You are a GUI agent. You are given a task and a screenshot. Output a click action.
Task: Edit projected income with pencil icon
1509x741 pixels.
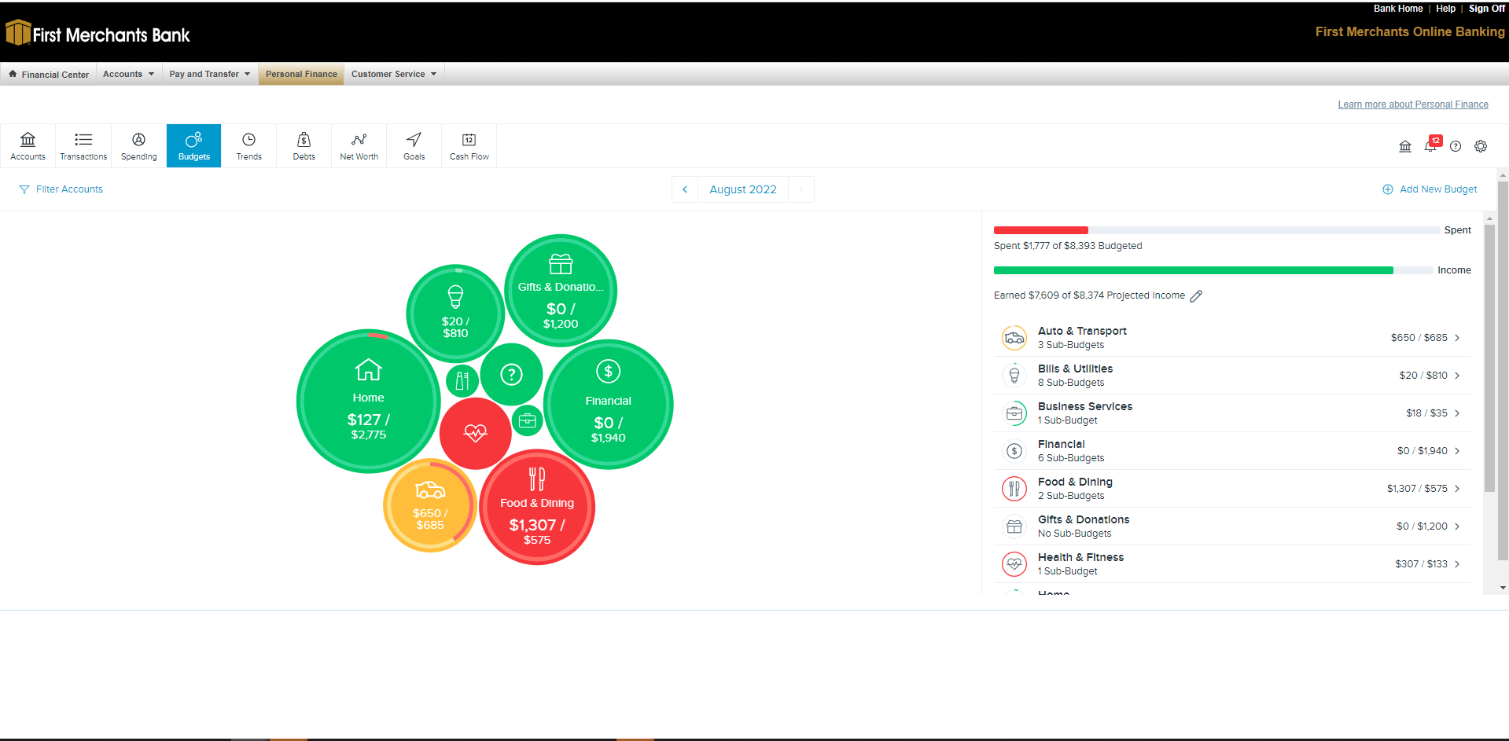pyautogui.click(x=1196, y=296)
